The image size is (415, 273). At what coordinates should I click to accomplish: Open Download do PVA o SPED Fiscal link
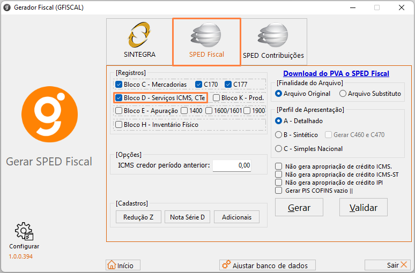click(x=336, y=73)
